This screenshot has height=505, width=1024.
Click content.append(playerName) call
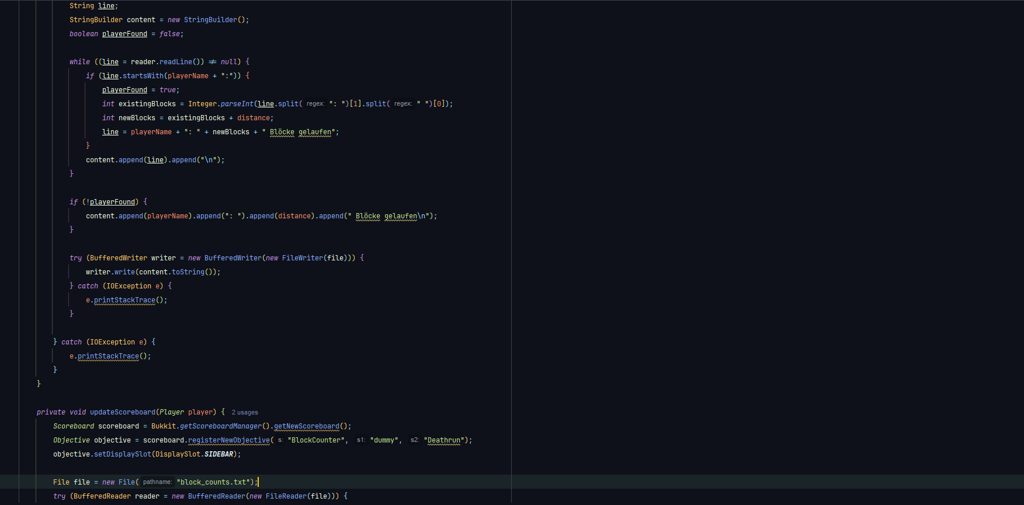point(139,216)
